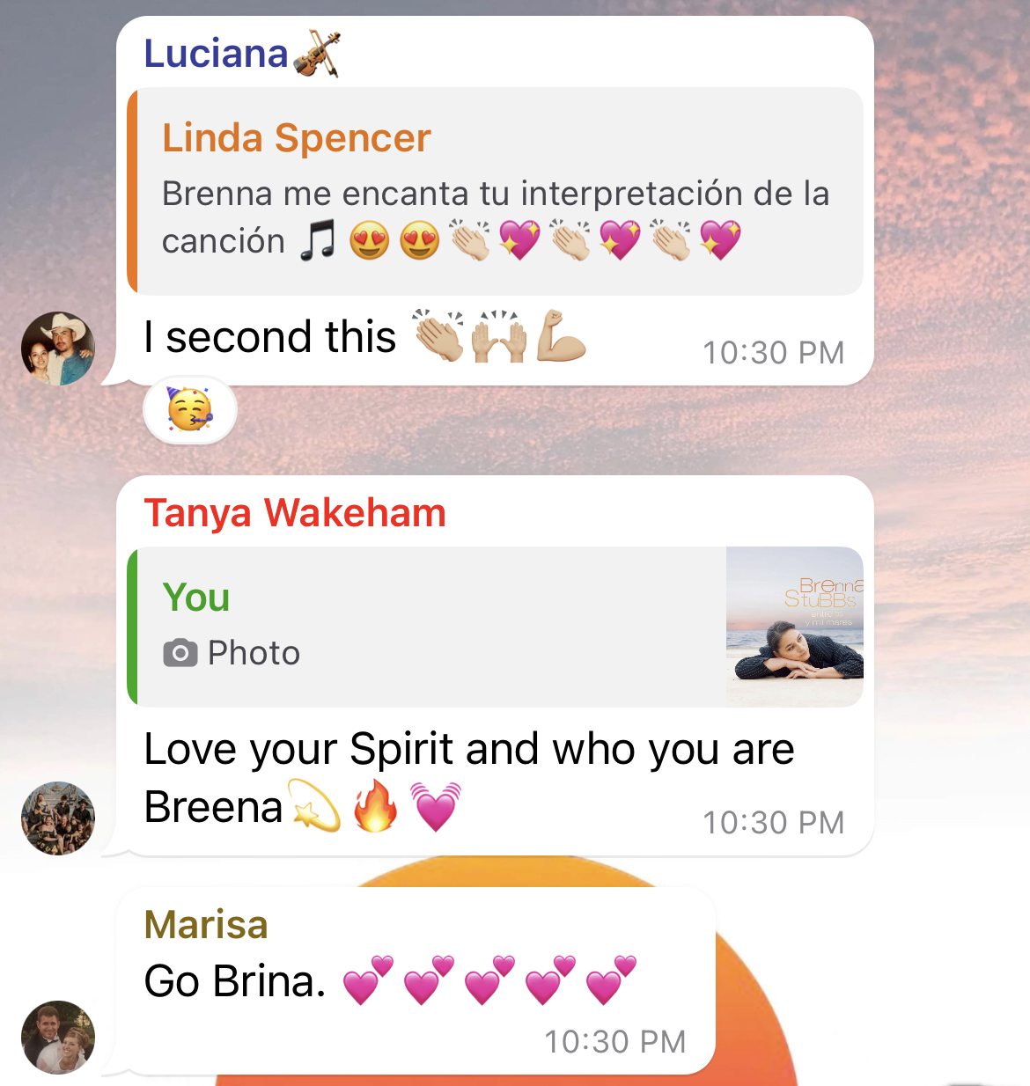Tap Tanya Wakeham's group photo avatar
This screenshot has height=1086, width=1030.
click(58, 818)
